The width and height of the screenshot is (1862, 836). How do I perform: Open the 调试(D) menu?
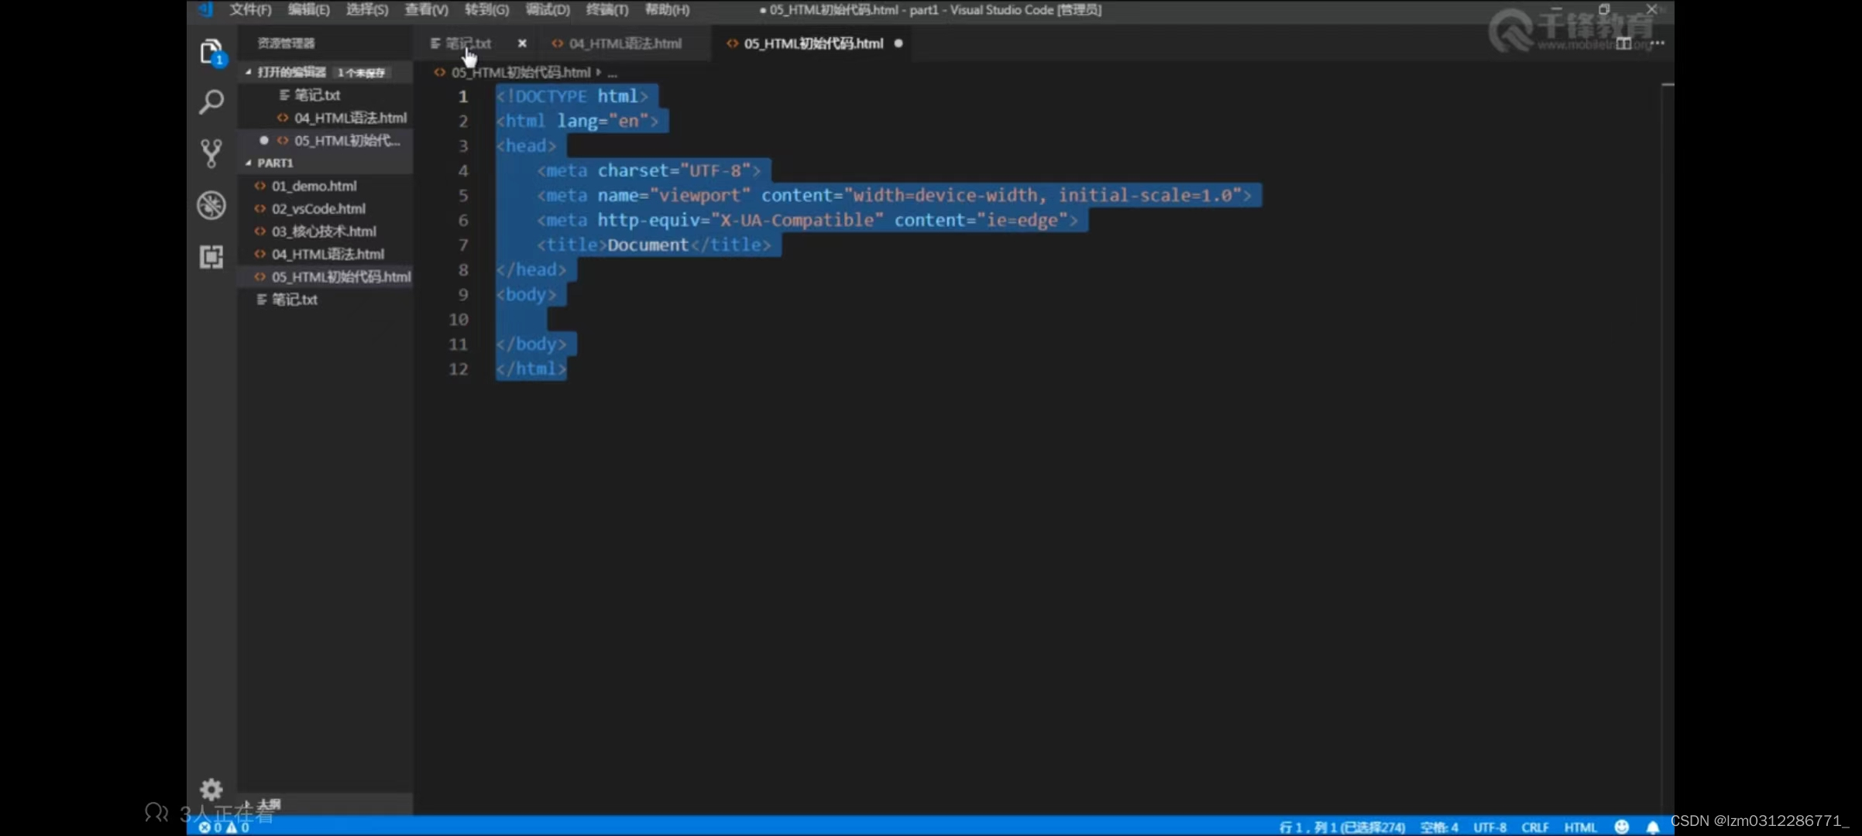pos(548,9)
